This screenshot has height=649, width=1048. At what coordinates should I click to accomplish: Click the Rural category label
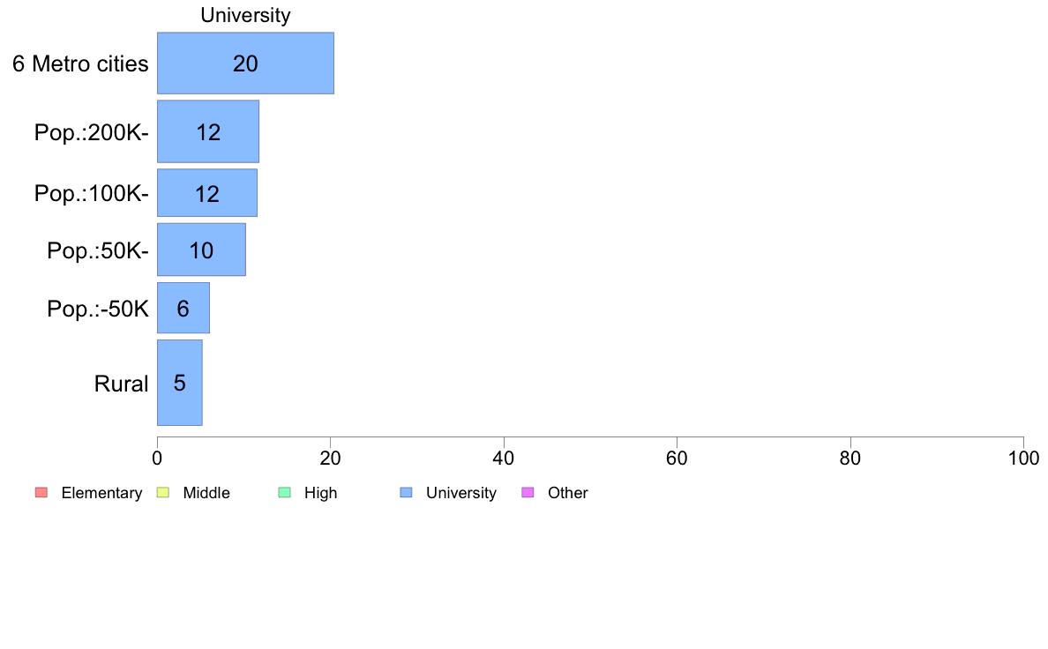tap(121, 384)
